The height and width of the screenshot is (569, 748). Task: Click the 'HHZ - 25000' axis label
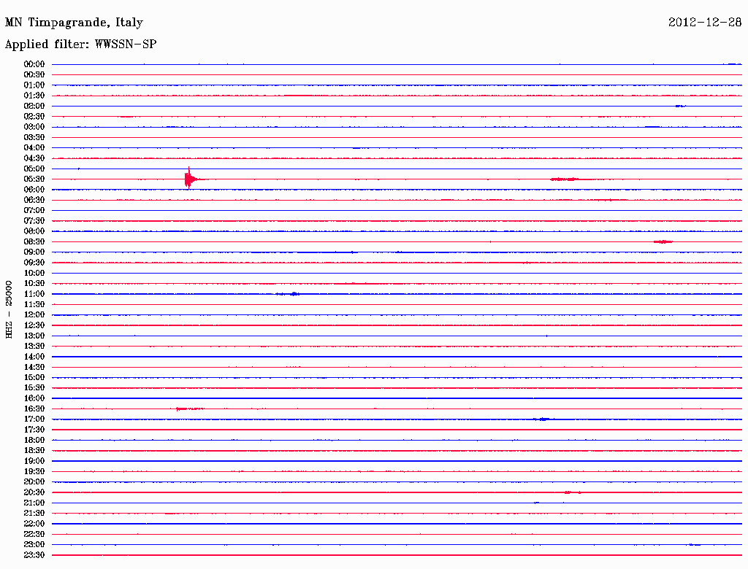pyautogui.click(x=9, y=309)
